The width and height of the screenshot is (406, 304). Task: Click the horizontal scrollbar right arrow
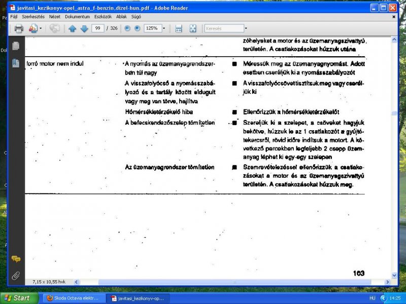(388, 282)
